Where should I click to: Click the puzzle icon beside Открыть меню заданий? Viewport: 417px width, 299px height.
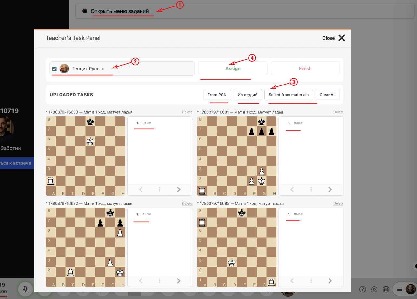85,11
